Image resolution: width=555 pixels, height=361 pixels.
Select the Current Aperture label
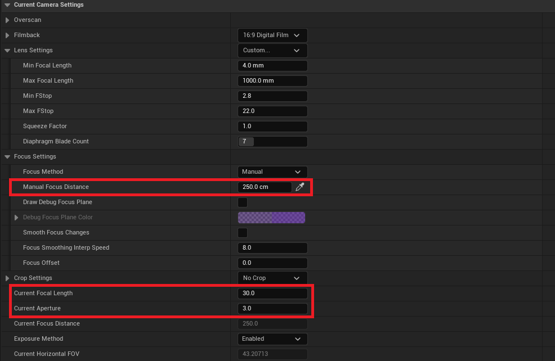37,308
